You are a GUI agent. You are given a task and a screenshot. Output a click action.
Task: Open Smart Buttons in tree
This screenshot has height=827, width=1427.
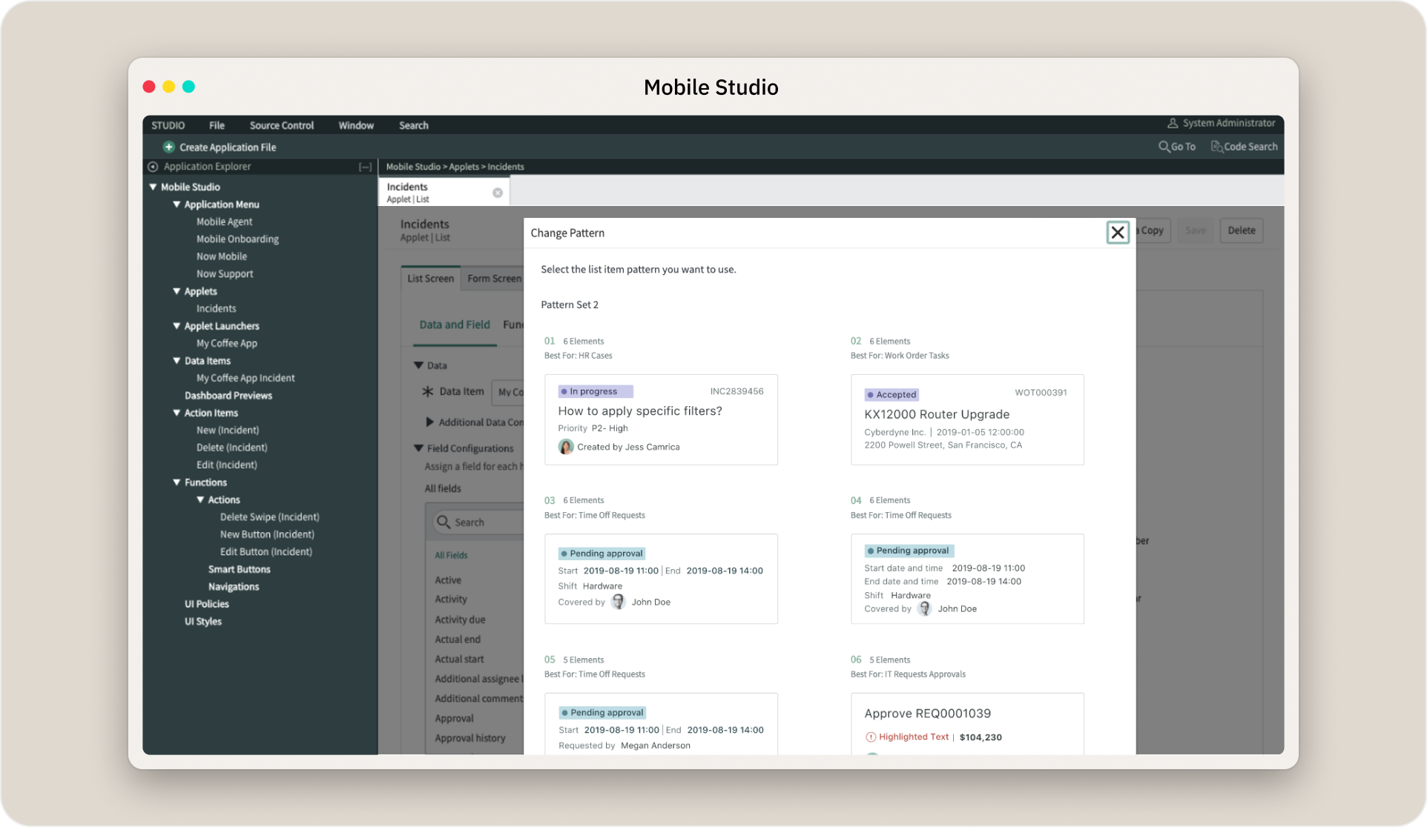239,569
